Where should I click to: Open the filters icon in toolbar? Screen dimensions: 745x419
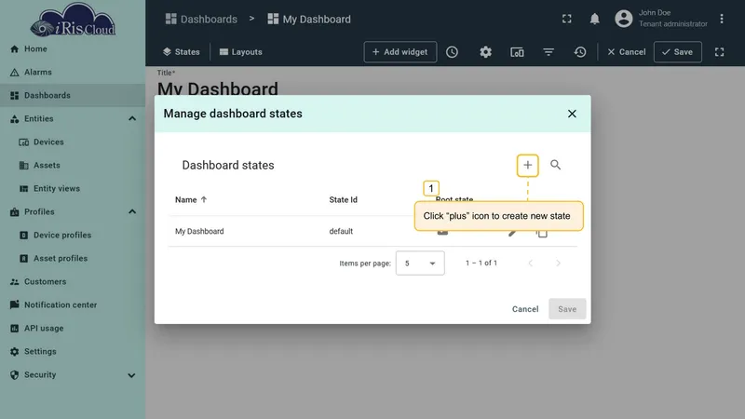549,52
